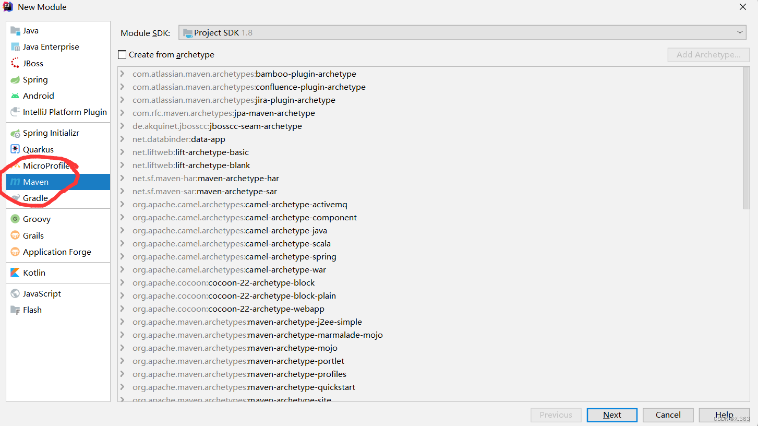Select maven-archetype-har row
The image size is (758, 426).
coord(430,178)
